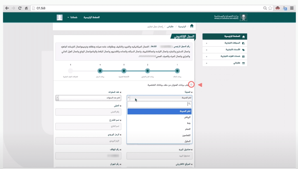Click step 5 circle in progress bar
Screen dimensions: 298x169
point(70,71)
